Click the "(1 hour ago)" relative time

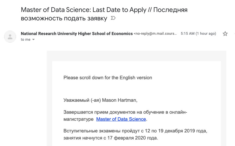(206, 34)
